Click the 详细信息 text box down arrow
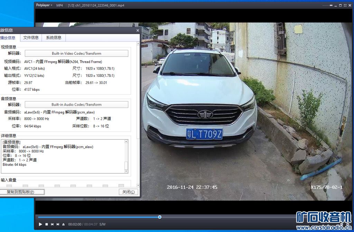Screen dimensions: 354x232 click(x=126, y=171)
